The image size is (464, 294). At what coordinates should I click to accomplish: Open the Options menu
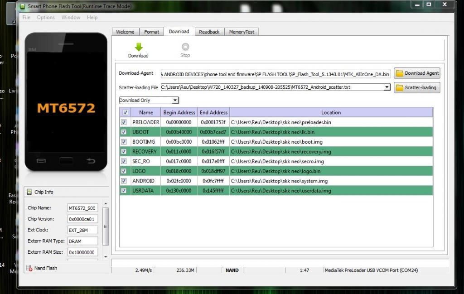click(x=46, y=18)
